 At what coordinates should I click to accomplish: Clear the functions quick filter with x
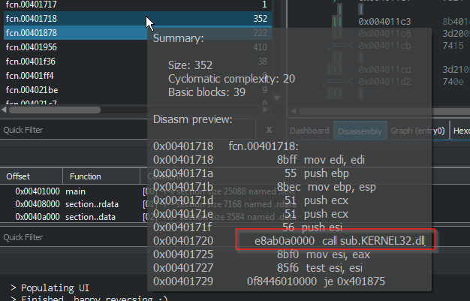point(270,130)
